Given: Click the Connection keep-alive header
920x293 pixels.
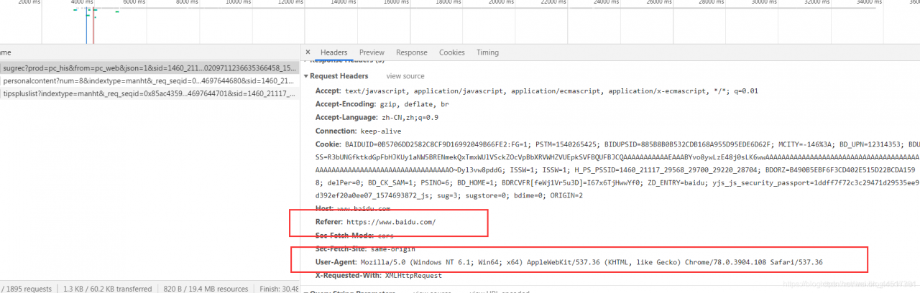Looking at the screenshot, I should 358,131.
